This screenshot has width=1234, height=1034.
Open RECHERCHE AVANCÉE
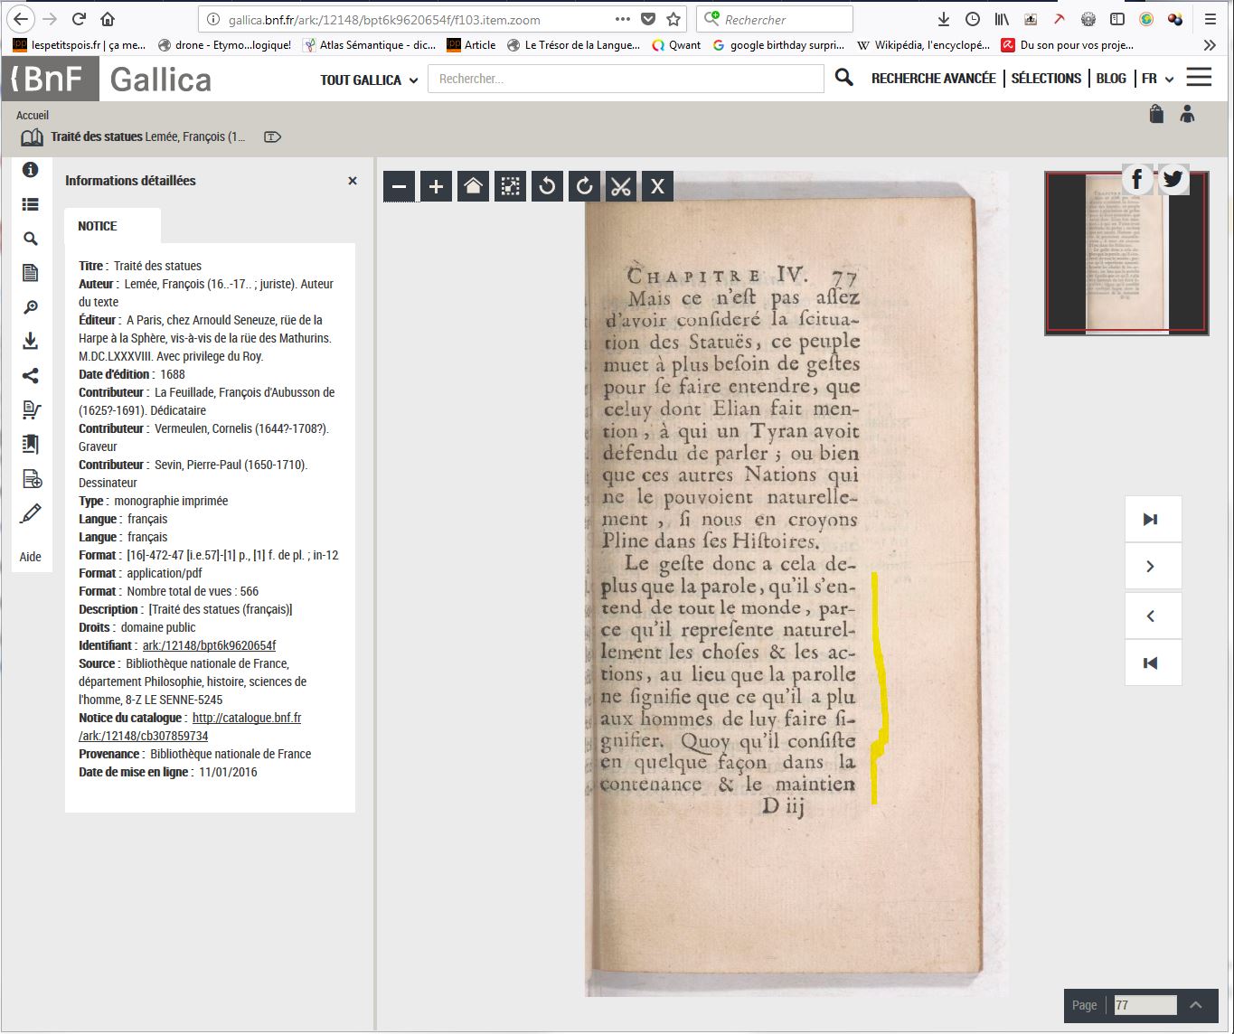point(933,79)
